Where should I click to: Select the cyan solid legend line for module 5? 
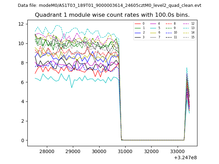coord(154,28)
